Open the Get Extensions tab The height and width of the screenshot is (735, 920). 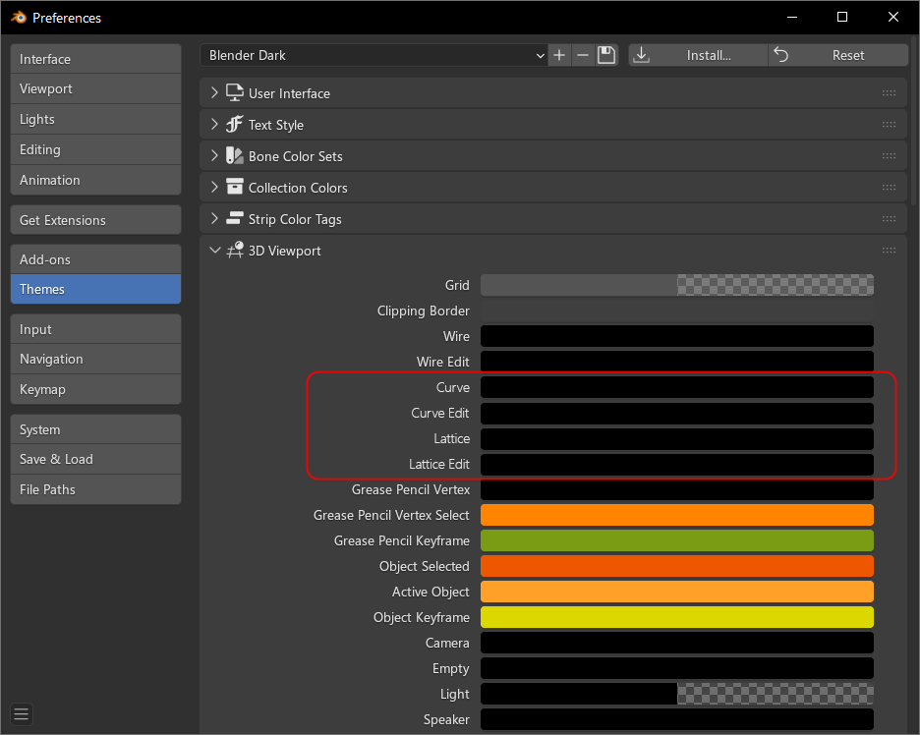(95, 220)
